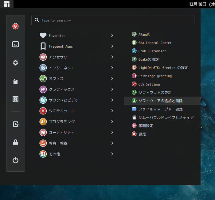Open the settings gear in the sidebar
Image resolution: width=215 pixels, height=200 pixels.
click(15, 63)
